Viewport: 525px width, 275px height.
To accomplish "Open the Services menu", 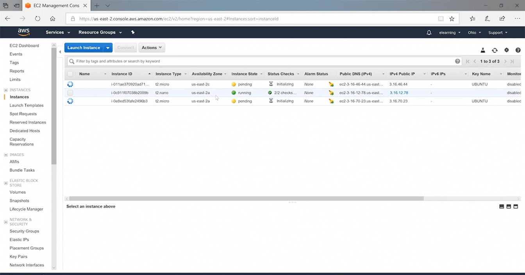I will tap(58, 32).
